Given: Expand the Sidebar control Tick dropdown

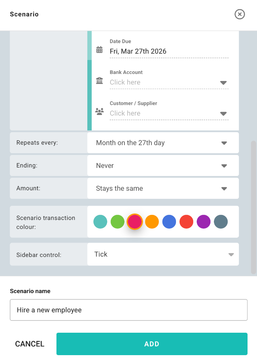Looking at the screenshot, I should (x=163, y=254).
